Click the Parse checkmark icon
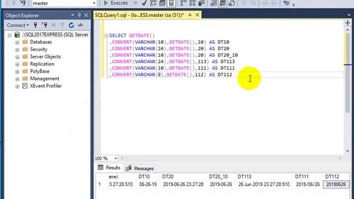This screenshot has width=354, height=199. click(x=144, y=3)
